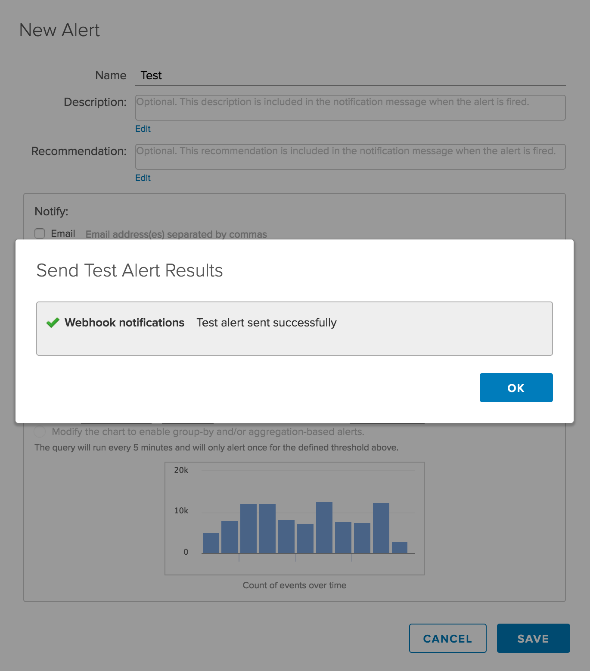Save the new alert
The height and width of the screenshot is (671, 590).
[x=533, y=638]
